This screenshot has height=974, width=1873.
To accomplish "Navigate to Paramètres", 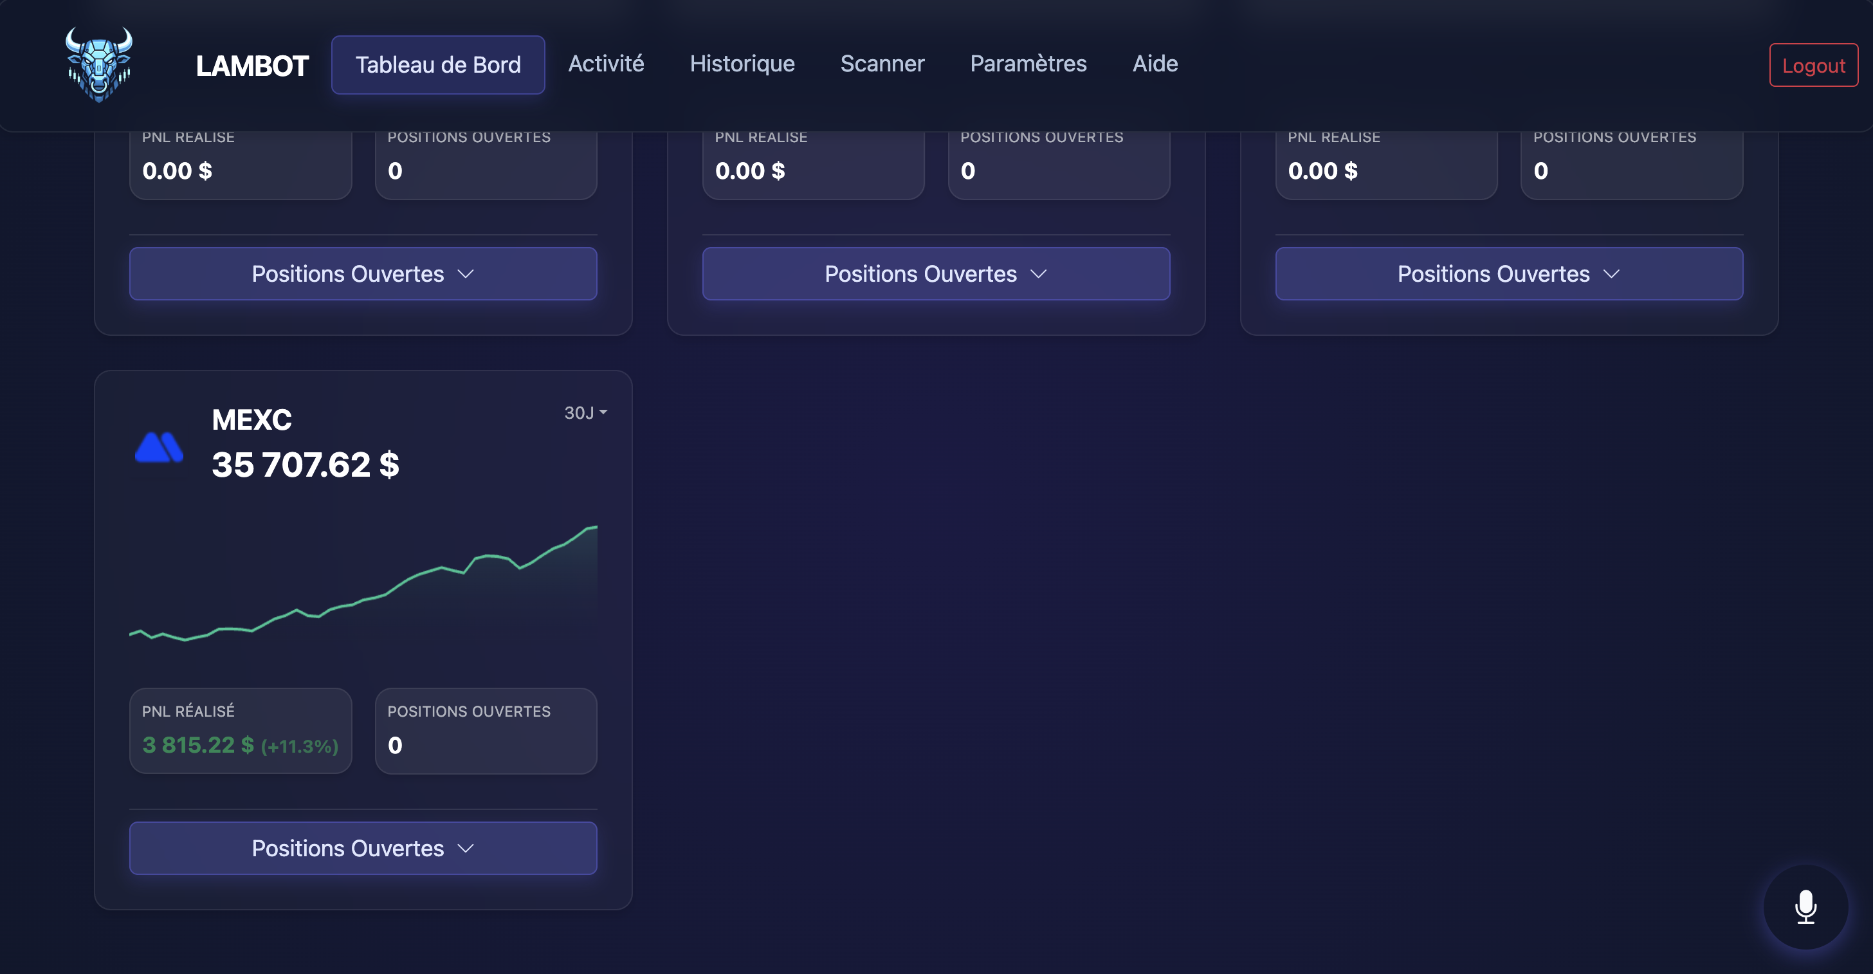I will 1028,63.
